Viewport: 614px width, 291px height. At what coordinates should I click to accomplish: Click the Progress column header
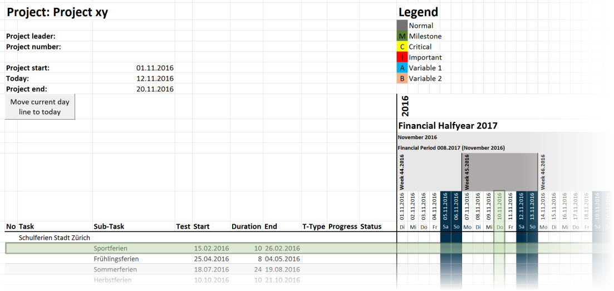(x=343, y=226)
